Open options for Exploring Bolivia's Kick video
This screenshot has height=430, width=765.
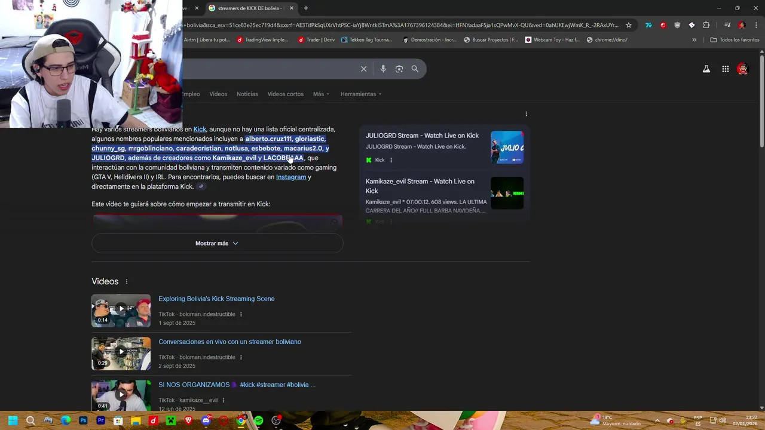click(241, 314)
